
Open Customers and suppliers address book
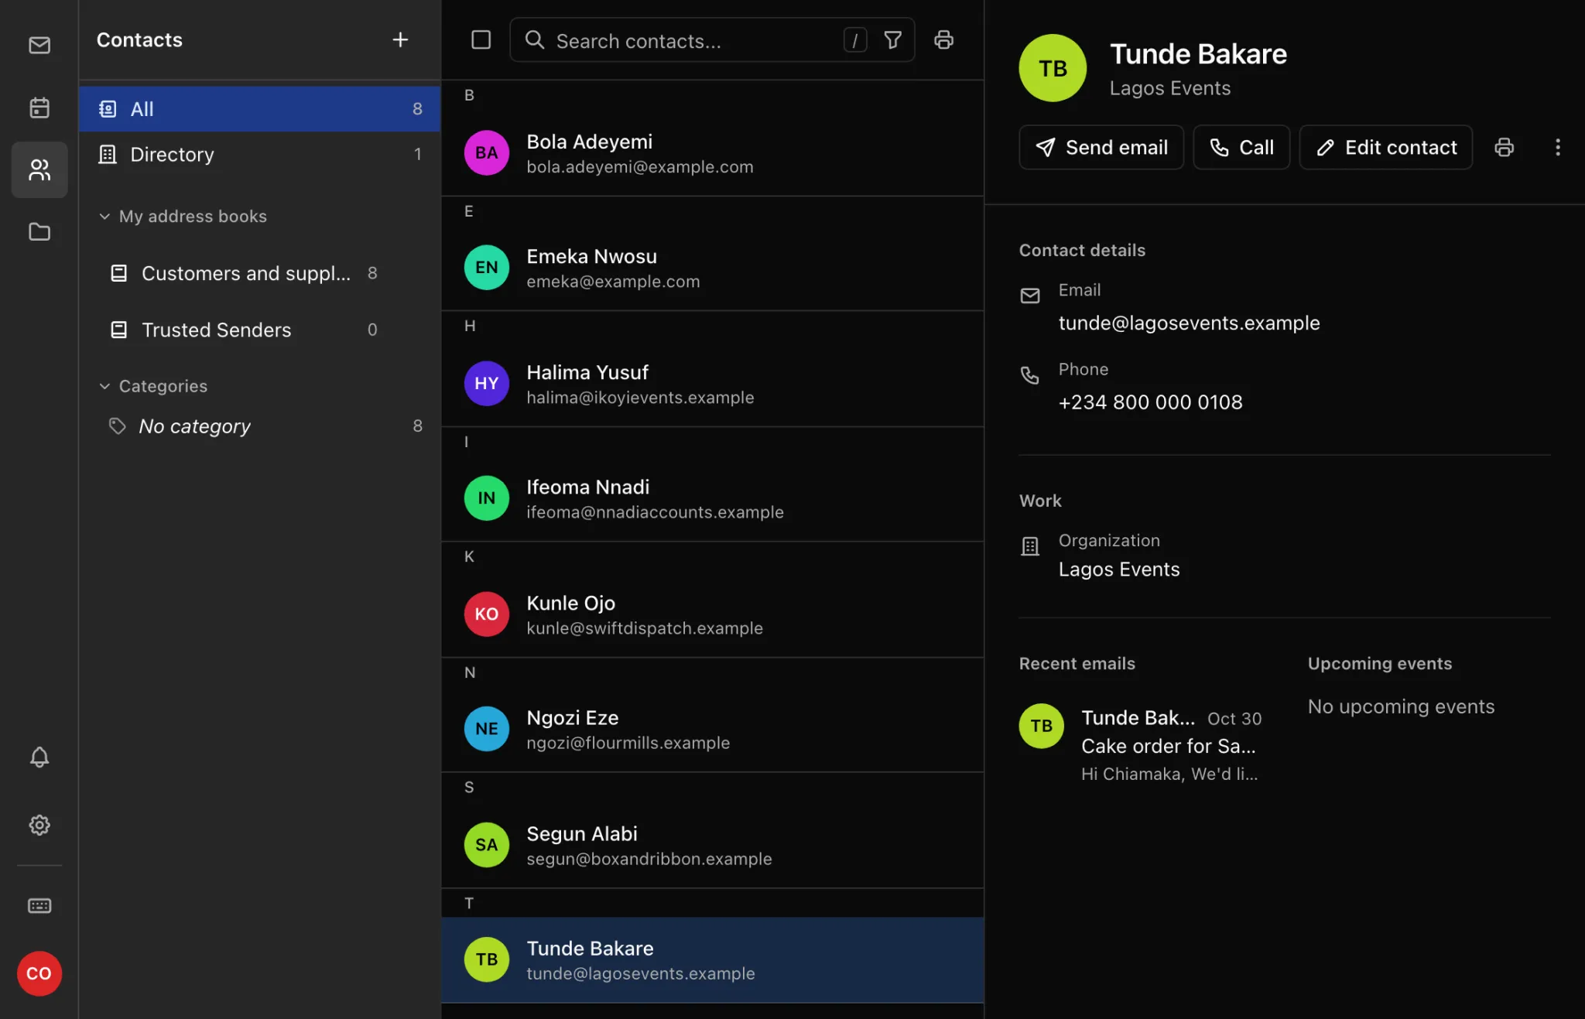(246, 273)
